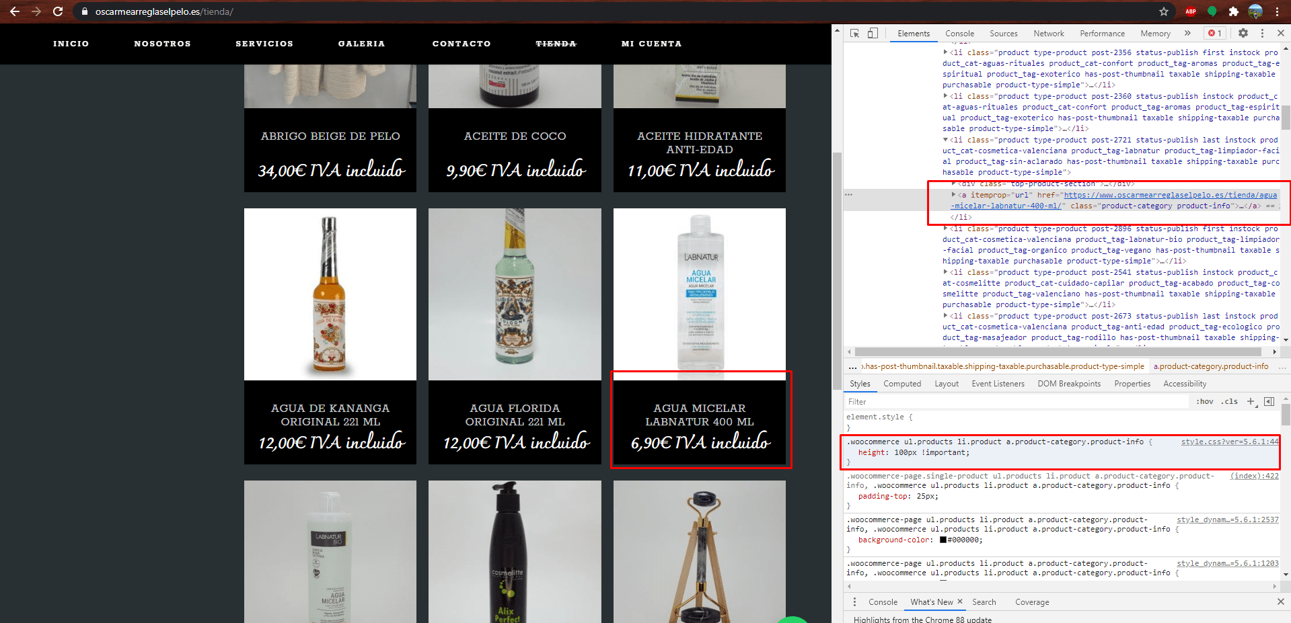1291x623 pixels.
Task: Open Chrome three-dot menu
Action: 1277,11
